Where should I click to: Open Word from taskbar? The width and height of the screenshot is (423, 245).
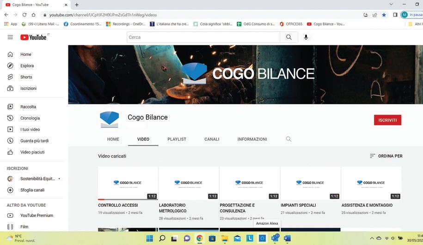tap(287, 238)
